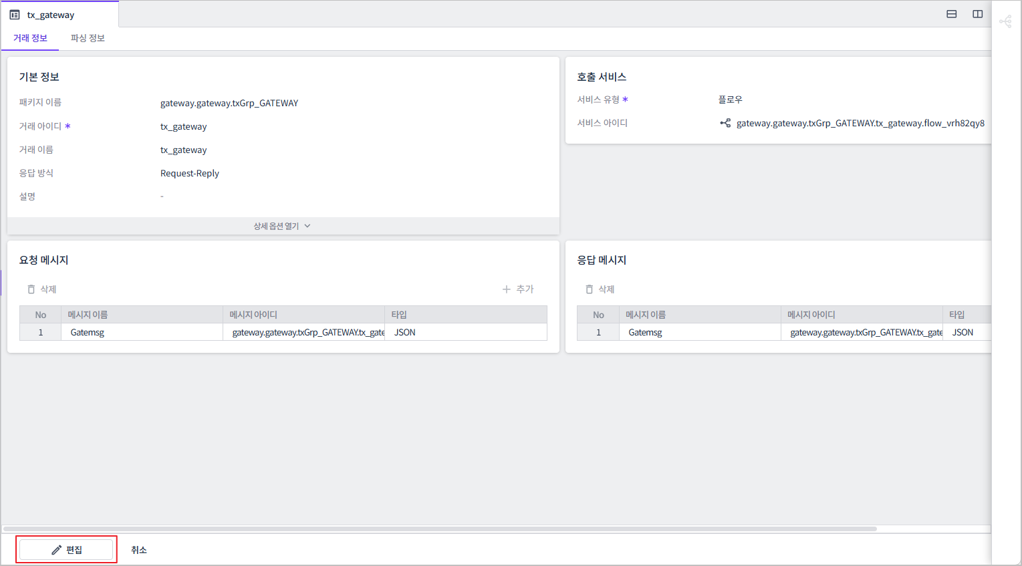This screenshot has width=1022, height=566.
Task: Click the 거래 아이디 value tx_gateway
Action: coord(184,126)
